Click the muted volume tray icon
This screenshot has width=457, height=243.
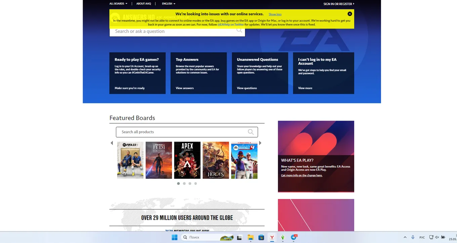pos(437,237)
